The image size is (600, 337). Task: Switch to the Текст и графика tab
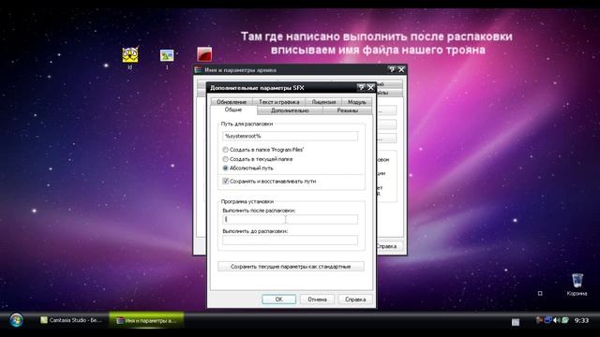tap(279, 102)
